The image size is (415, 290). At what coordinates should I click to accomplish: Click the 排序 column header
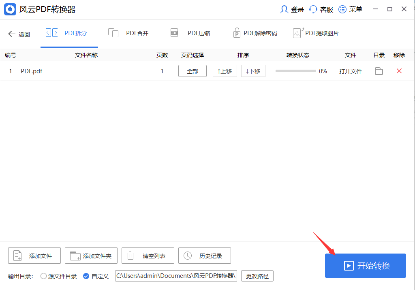pyautogui.click(x=243, y=55)
